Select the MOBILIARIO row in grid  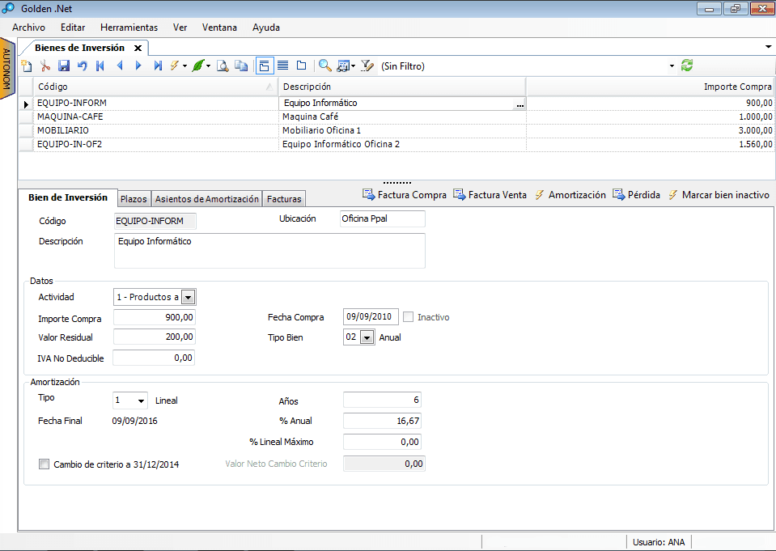point(63,130)
